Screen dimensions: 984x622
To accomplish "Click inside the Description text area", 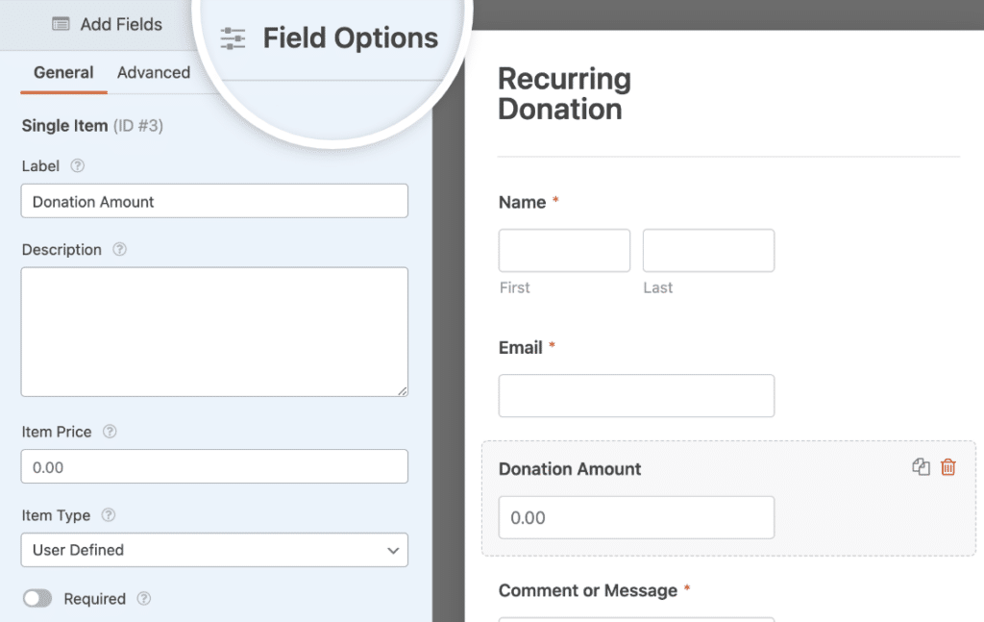I will [x=214, y=332].
